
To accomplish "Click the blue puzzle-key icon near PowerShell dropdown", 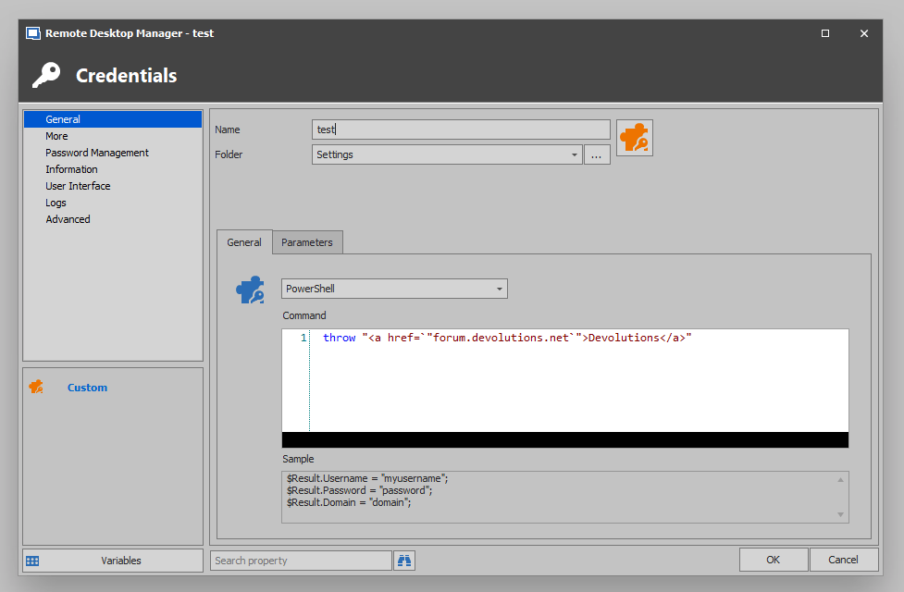I will 251,288.
